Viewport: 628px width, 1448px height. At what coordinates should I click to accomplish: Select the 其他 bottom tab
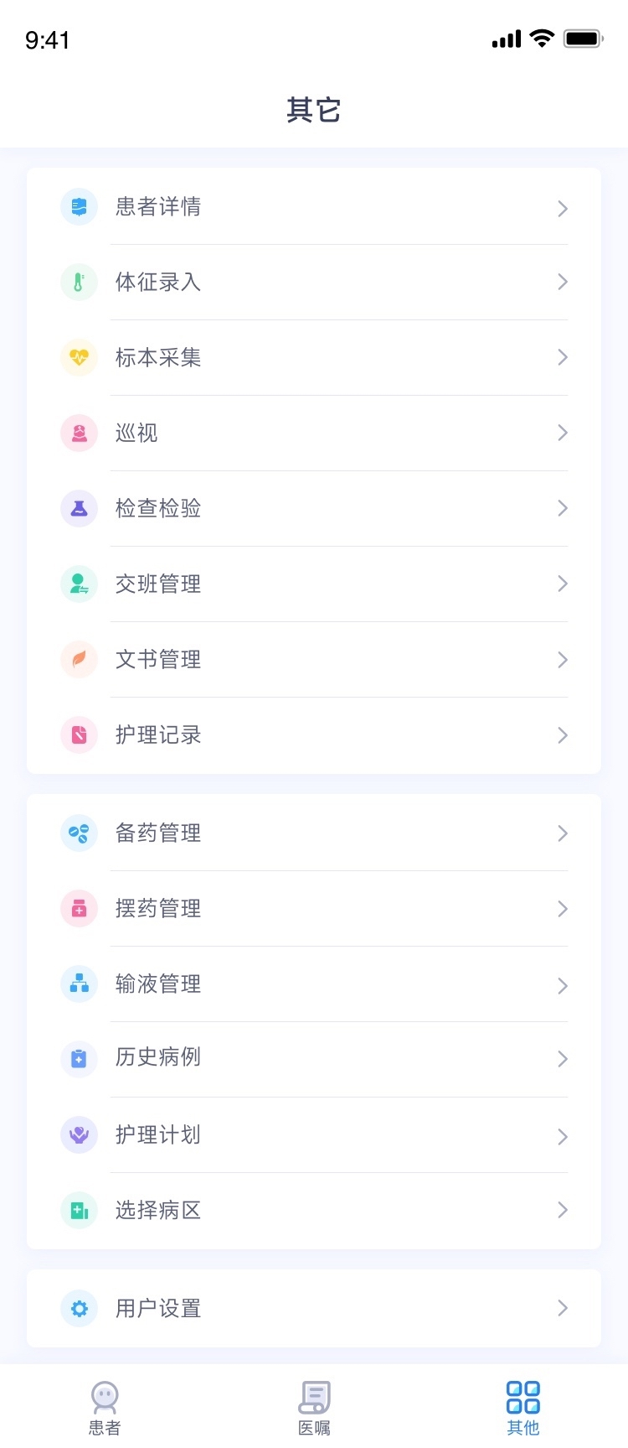tap(523, 1409)
